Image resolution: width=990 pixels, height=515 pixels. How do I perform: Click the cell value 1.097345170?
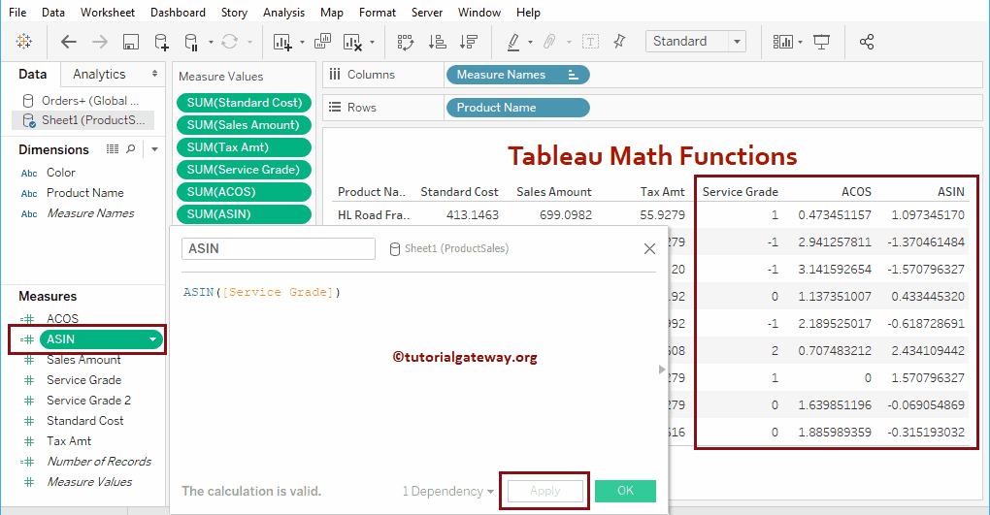928,214
